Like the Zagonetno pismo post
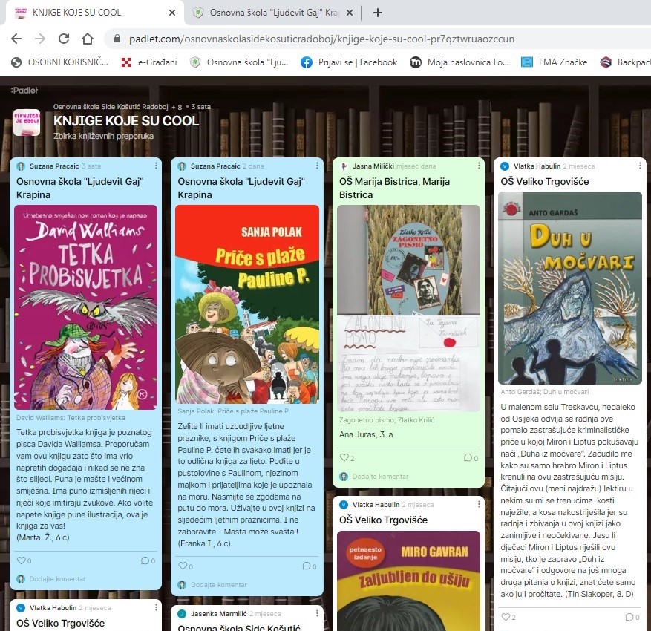Viewport: 651px width, 631px height. point(344,457)
